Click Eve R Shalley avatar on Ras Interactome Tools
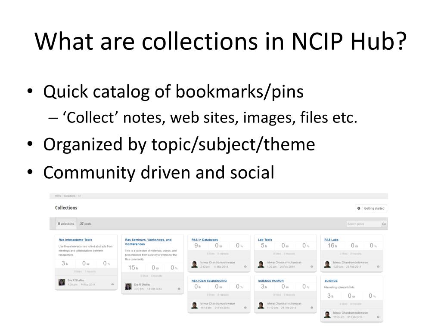 [62, 282]
